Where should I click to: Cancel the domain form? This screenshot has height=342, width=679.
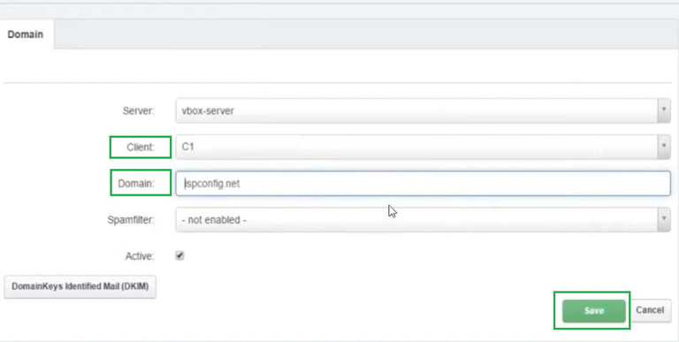tap(650, 310)
